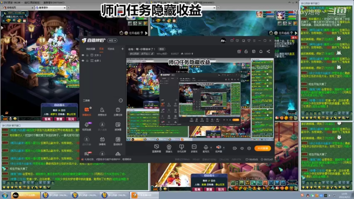Add a 多媒体 source
This screenshot has width=354, height=199.
coord(194,149)
